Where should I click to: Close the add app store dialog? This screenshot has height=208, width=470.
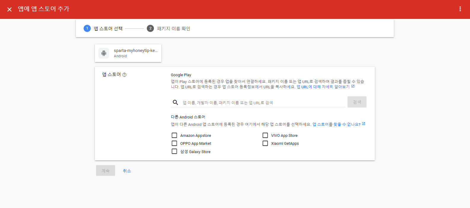click(x=9, y=9)
